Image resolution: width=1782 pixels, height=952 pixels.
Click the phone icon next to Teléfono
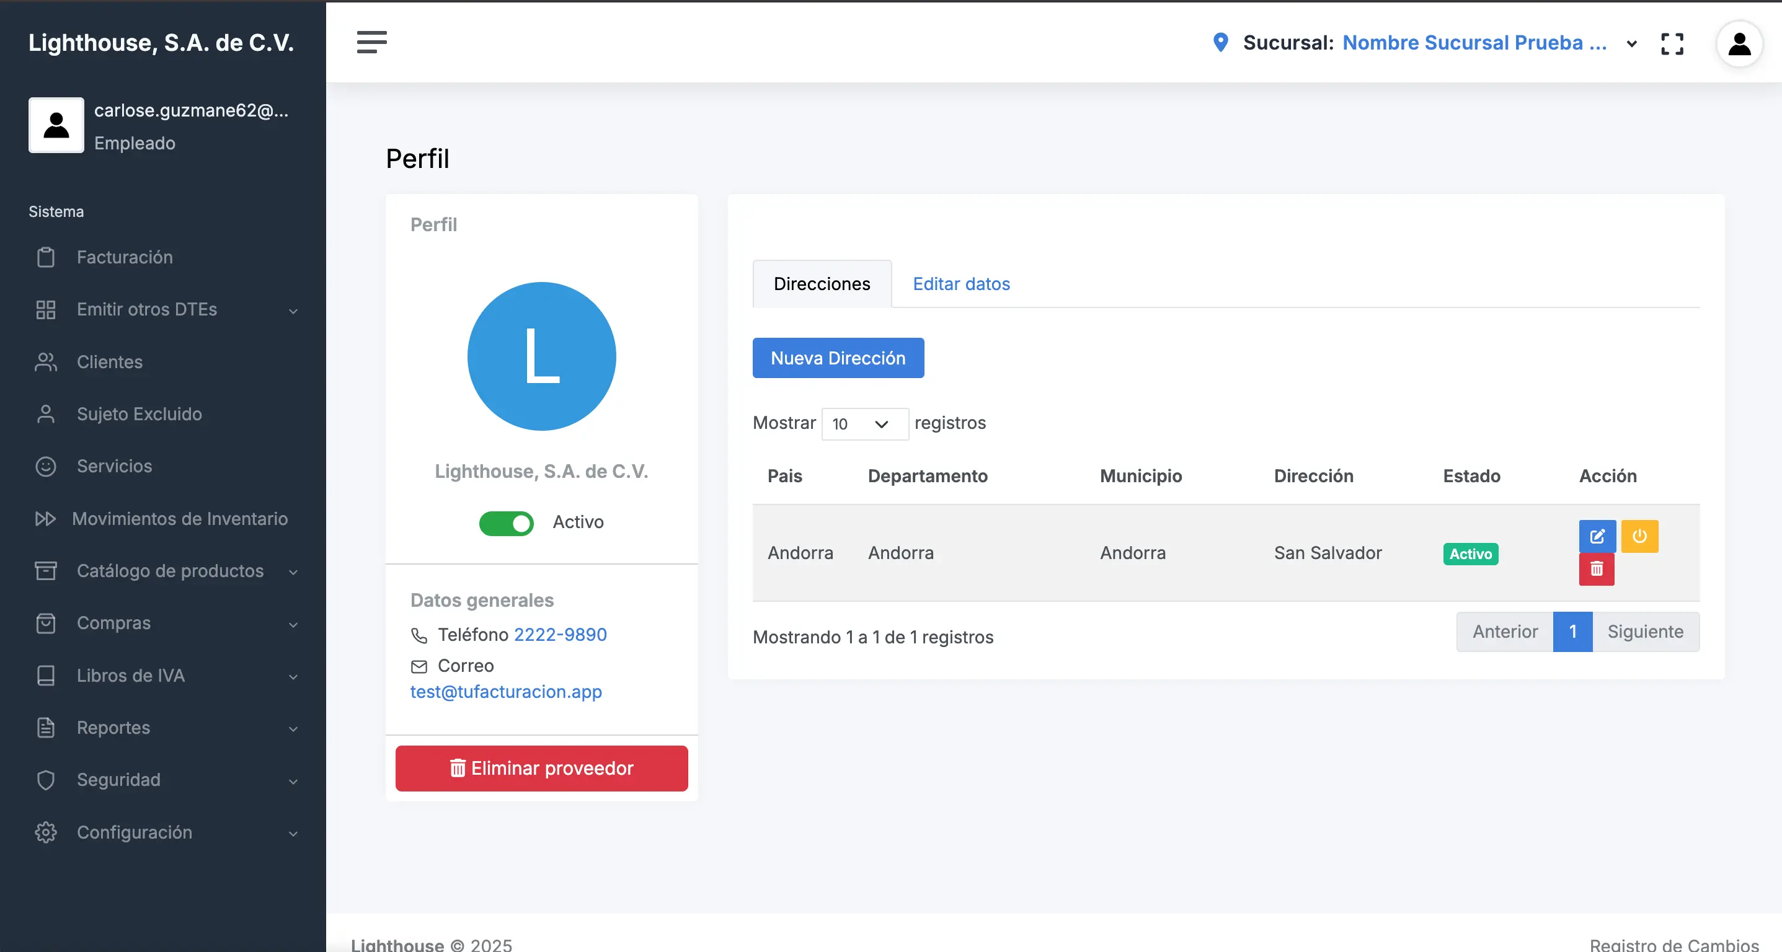point(419,635)
